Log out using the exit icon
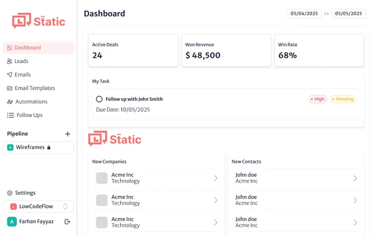 [x=67, y=222]
